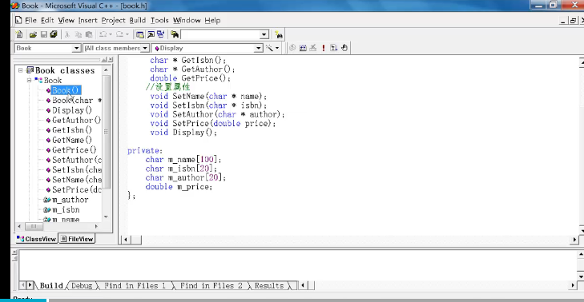This screenshot has height=302, width=584.
Task: Click the Copy toolbar icon
Action: click(79, 34)
